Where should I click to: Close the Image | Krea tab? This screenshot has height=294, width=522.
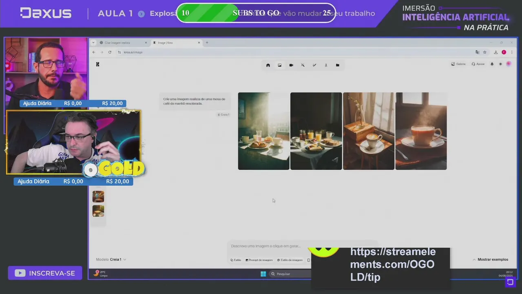(x=199, y=43)
